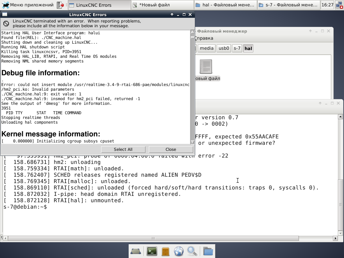Click the logout icon in top panel
Viewport: 344px width, 258px height.
[x=60, y=5]
